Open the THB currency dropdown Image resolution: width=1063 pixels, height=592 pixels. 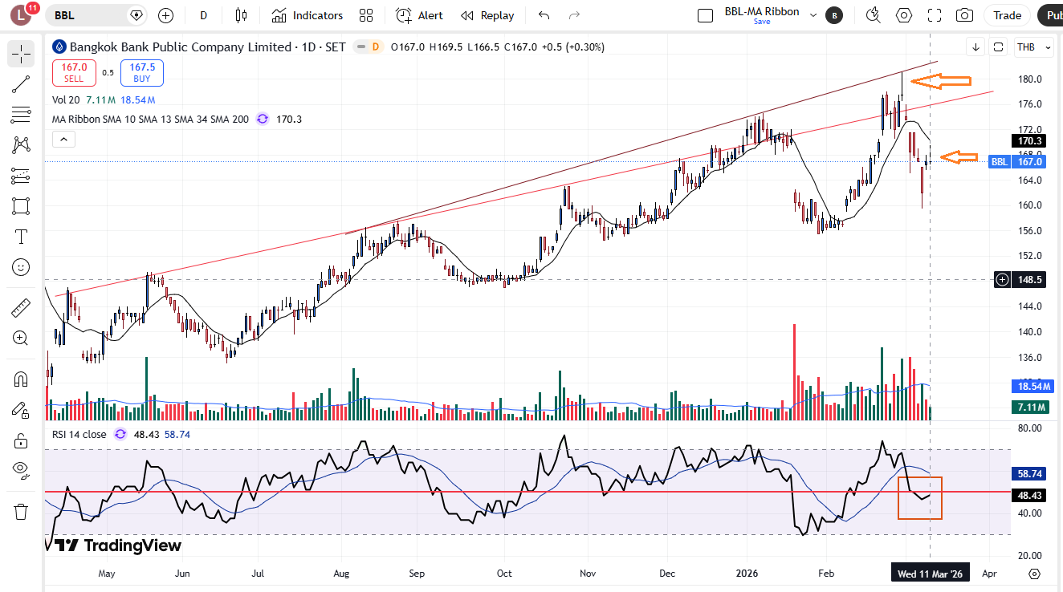coord(1034,47)
